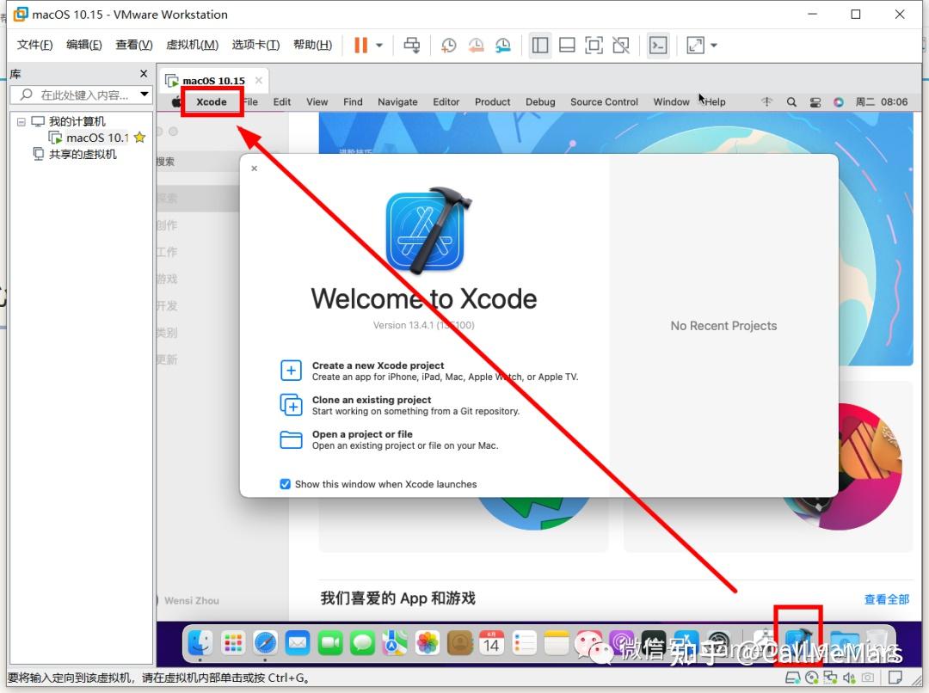Open Calendar from the Dock

pos(492,643)
